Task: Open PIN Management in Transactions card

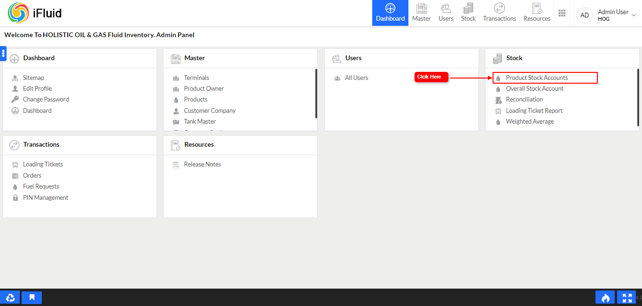Action: point(46,197)
